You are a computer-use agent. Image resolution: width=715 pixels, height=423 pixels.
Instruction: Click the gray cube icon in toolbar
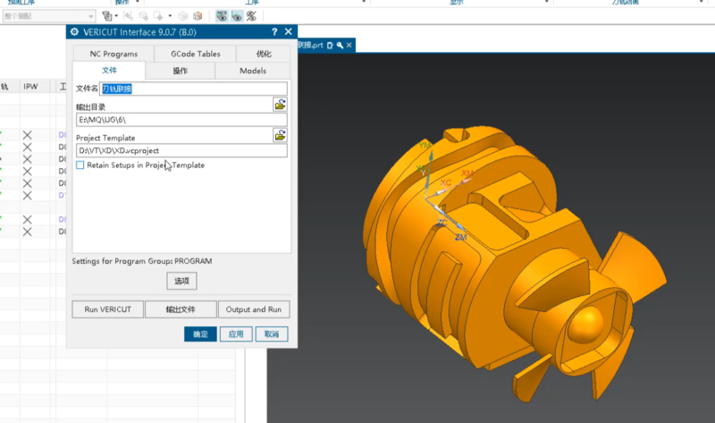click(x=183, y=16)
